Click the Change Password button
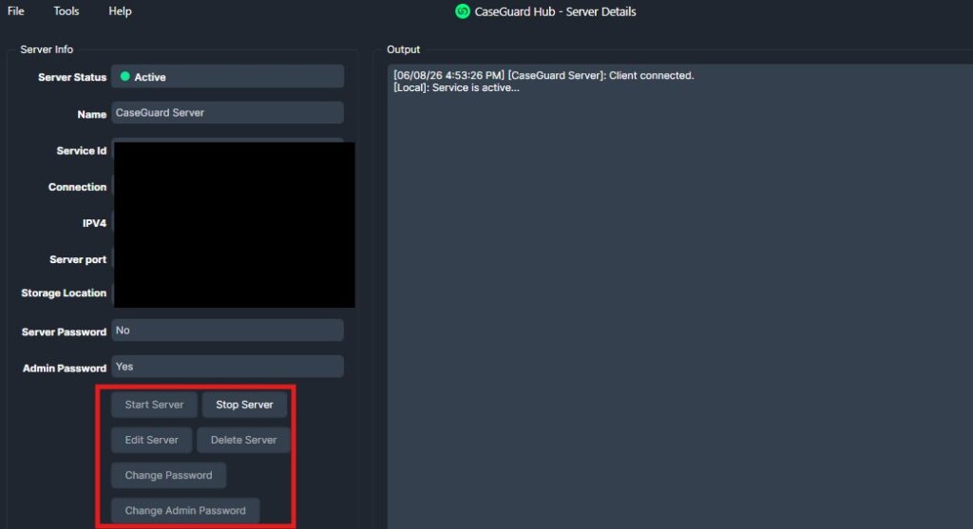 (168, 475)
